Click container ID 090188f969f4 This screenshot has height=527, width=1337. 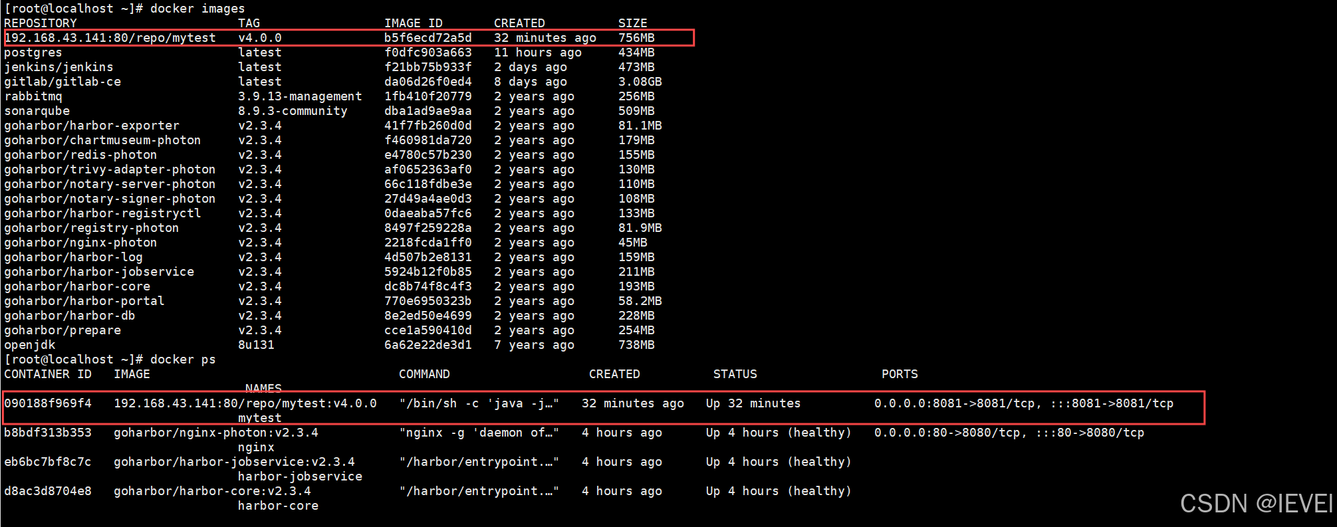(x=48, y=403)
